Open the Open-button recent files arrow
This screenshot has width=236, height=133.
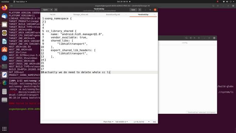51,10
